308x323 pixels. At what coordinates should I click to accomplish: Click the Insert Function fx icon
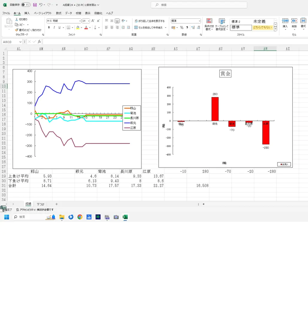click(39, 42)
